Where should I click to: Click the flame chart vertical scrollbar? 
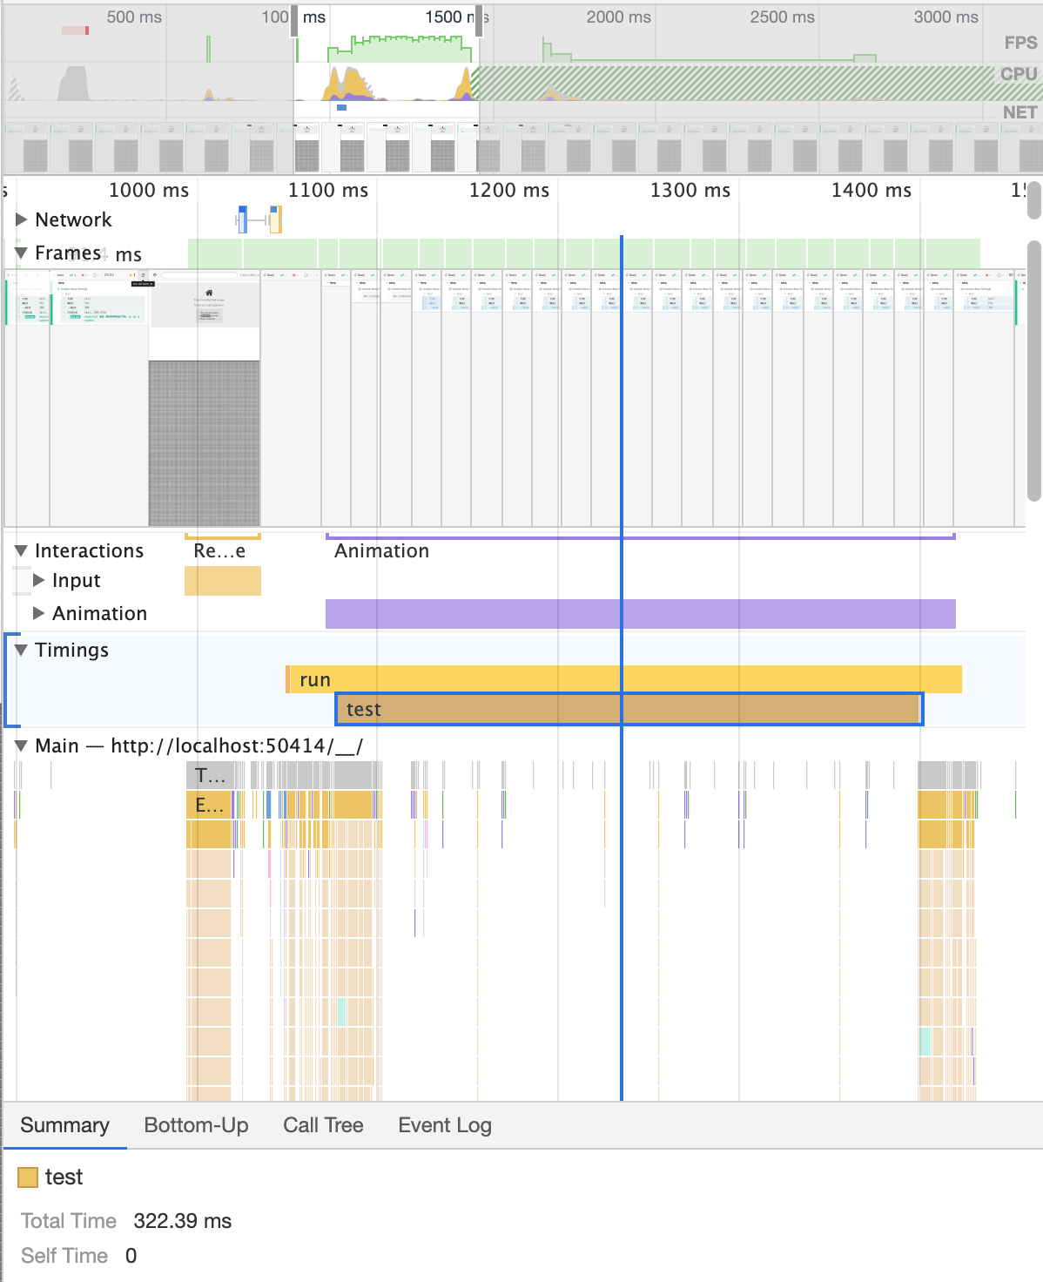pos(1034,370)
